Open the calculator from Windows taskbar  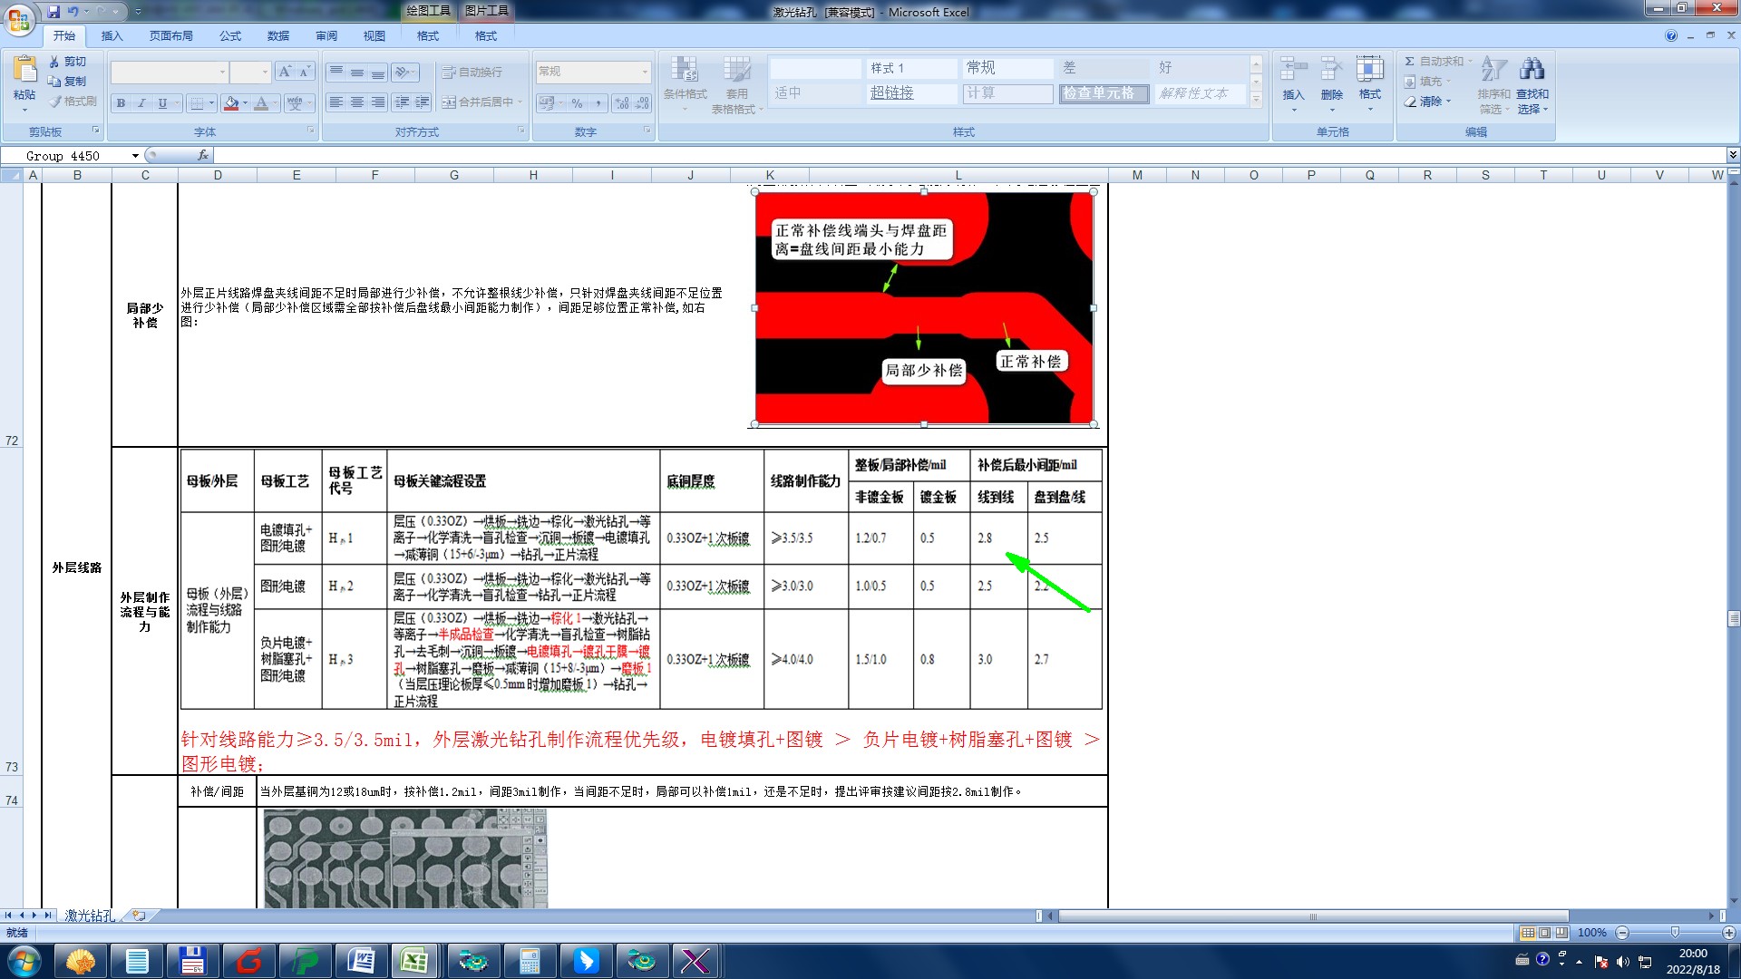click(x=529, y=961)
